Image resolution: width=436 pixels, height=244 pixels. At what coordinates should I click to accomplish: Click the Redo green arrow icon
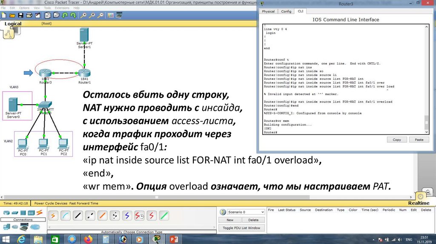73,15
